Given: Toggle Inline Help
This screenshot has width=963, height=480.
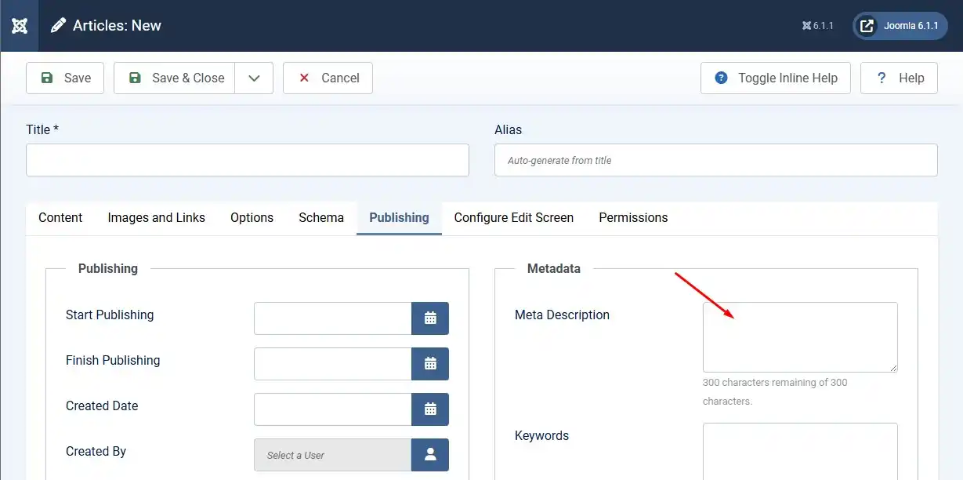Looking at the screenshot, I should point(776,78).
